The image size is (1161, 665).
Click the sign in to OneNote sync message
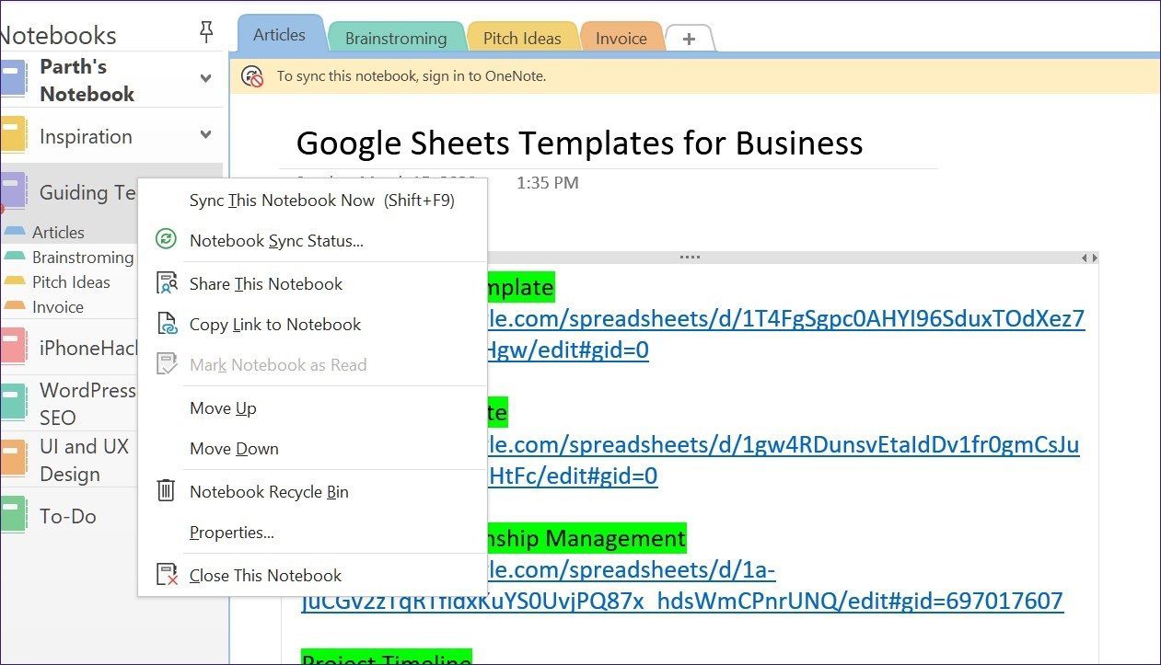click(412, 76)
